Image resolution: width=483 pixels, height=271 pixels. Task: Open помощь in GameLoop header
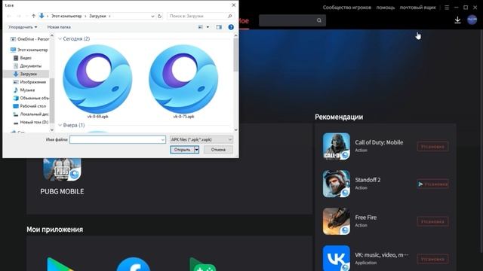tap(386, 8)
